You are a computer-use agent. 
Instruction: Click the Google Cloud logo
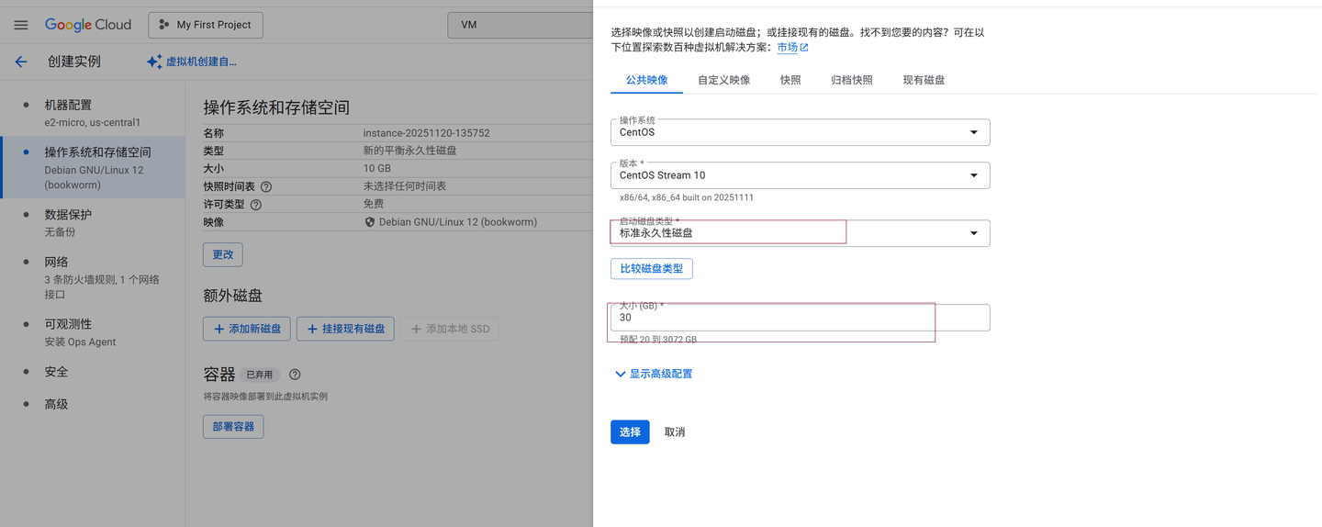pyautogui.click(x=88, y=25)
